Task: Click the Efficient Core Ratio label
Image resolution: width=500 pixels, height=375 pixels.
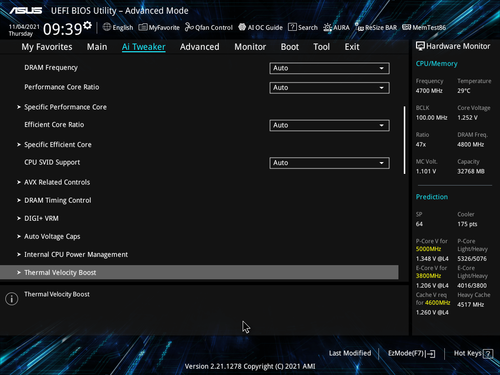Action: tap(54, 125)
